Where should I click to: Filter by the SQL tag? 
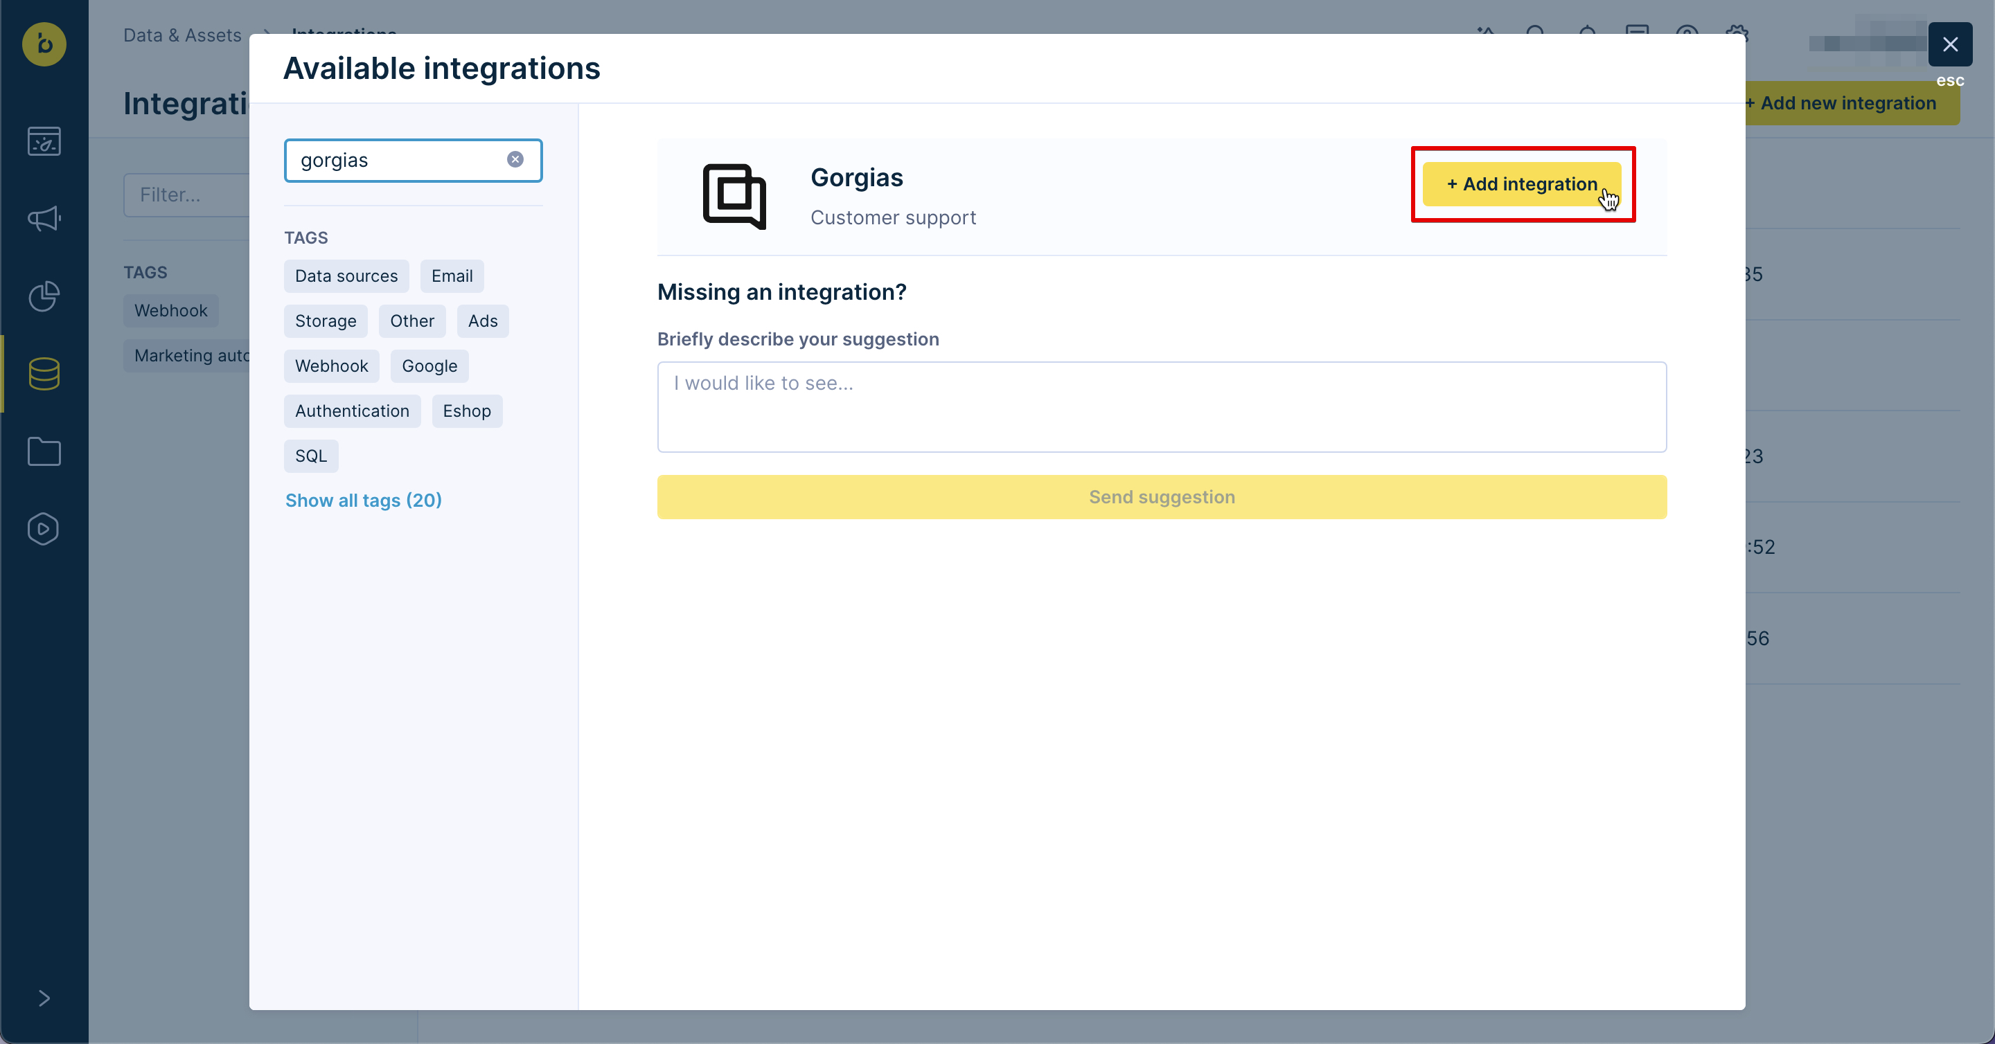point(311,456)
